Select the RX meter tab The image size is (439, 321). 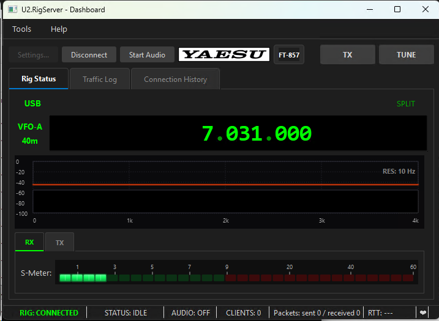point(29,242)
